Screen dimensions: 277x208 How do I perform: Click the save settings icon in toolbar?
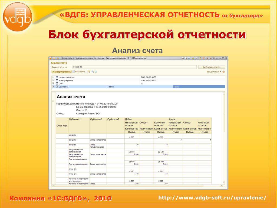click(x=93, y=71)
